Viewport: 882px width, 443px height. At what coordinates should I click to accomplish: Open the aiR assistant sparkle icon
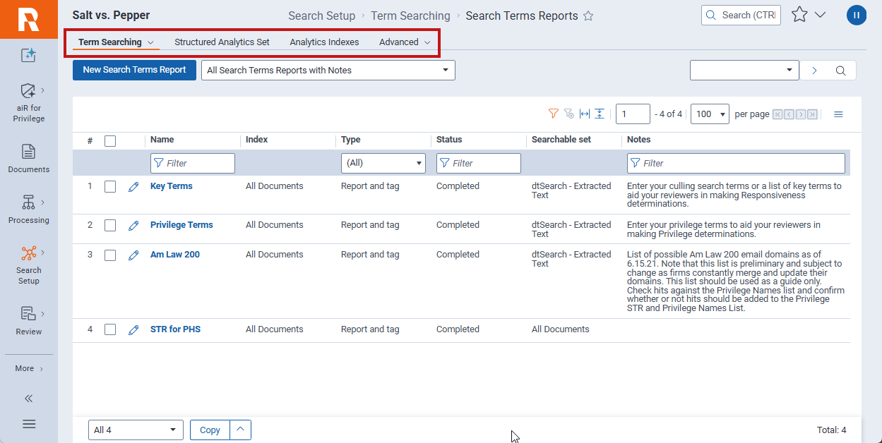click(x=28, y=55)
